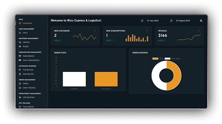
Task: Open Order Tracking section
Action: tap(29, 88)
